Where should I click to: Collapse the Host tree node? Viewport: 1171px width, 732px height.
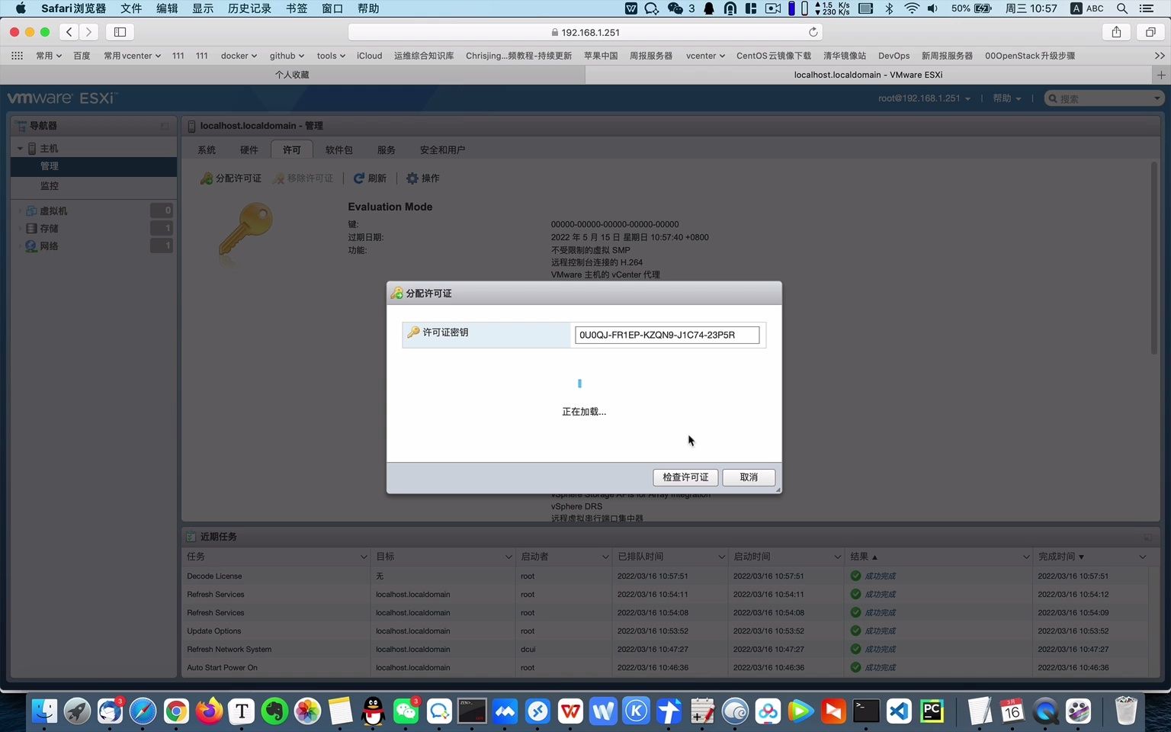pos(20,149)
